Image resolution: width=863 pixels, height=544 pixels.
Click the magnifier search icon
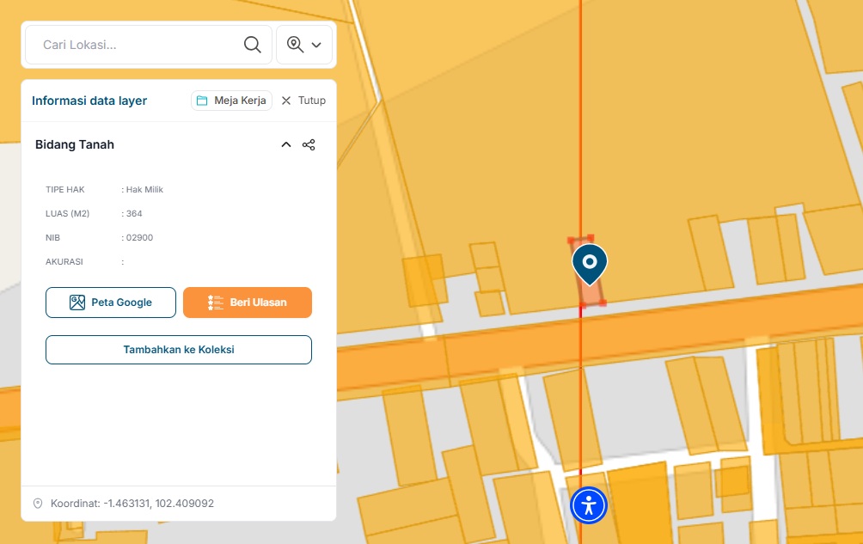click(x=252, y=45)
